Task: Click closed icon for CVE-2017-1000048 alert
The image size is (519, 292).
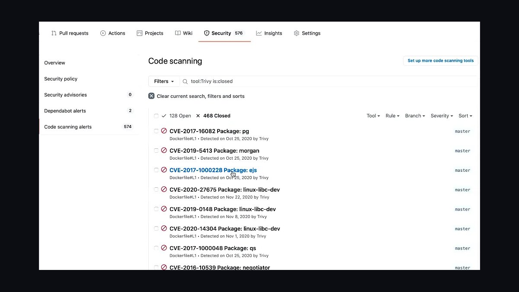Action: coord(164,248)
